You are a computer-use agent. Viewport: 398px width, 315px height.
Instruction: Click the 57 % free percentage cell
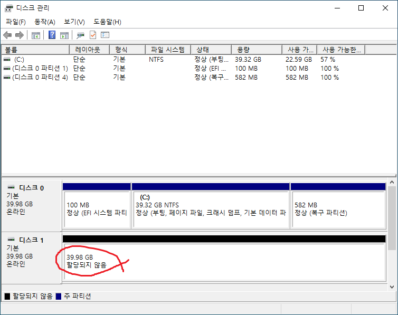(x=328, y=60)
